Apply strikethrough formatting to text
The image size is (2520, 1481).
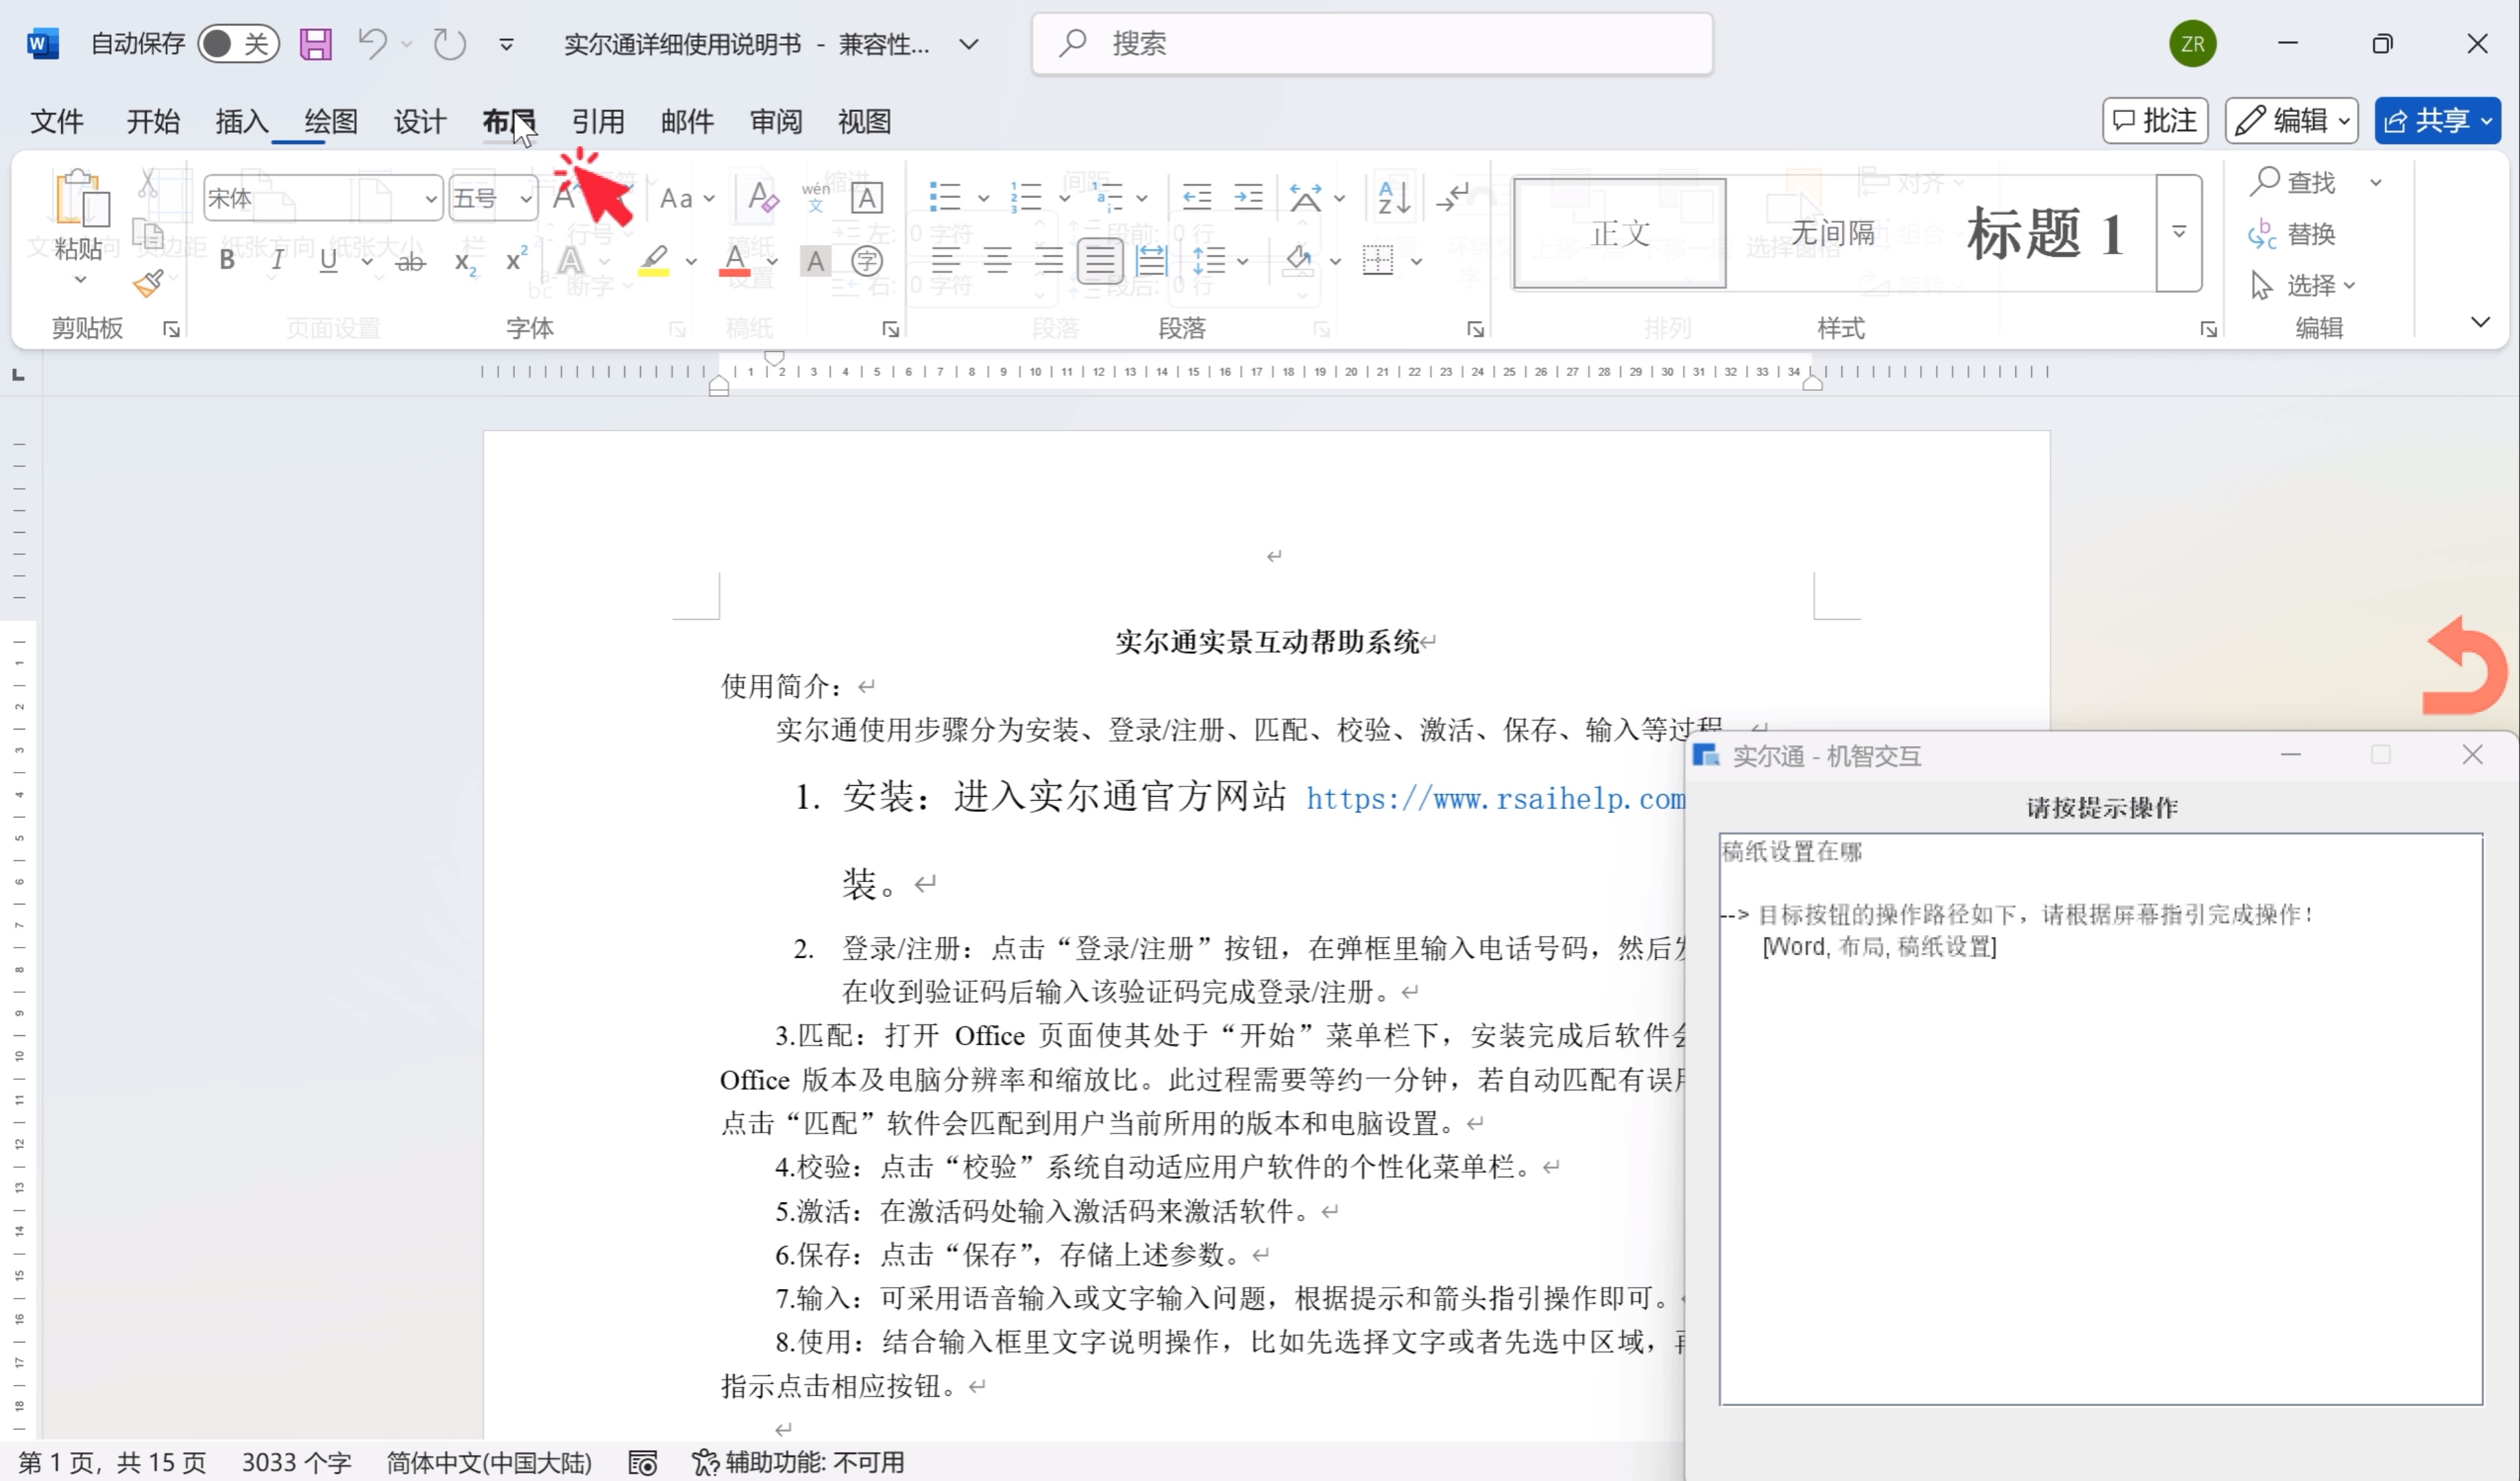(410, 262)
